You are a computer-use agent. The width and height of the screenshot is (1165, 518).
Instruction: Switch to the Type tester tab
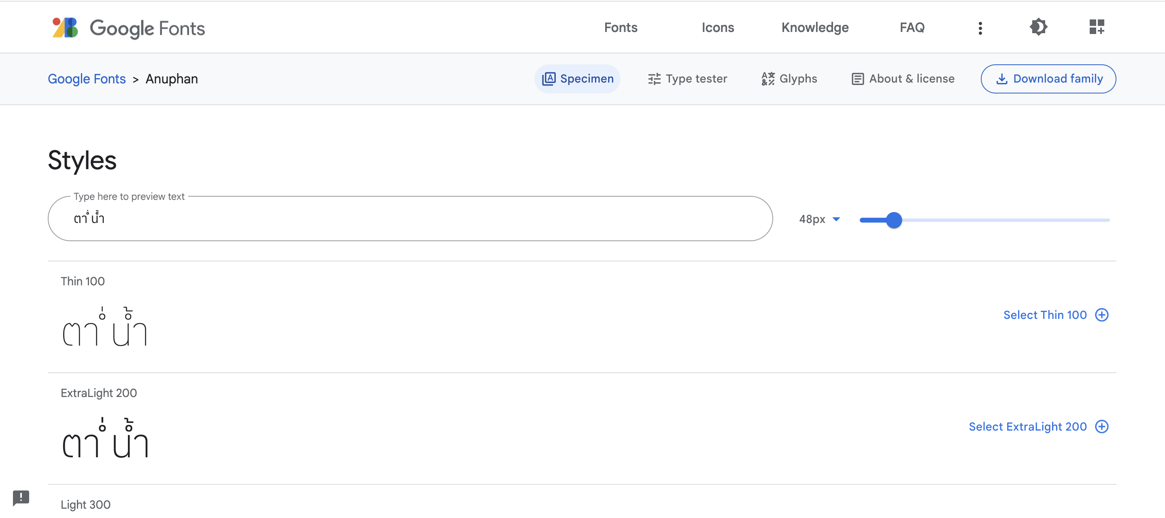[688, 78]
